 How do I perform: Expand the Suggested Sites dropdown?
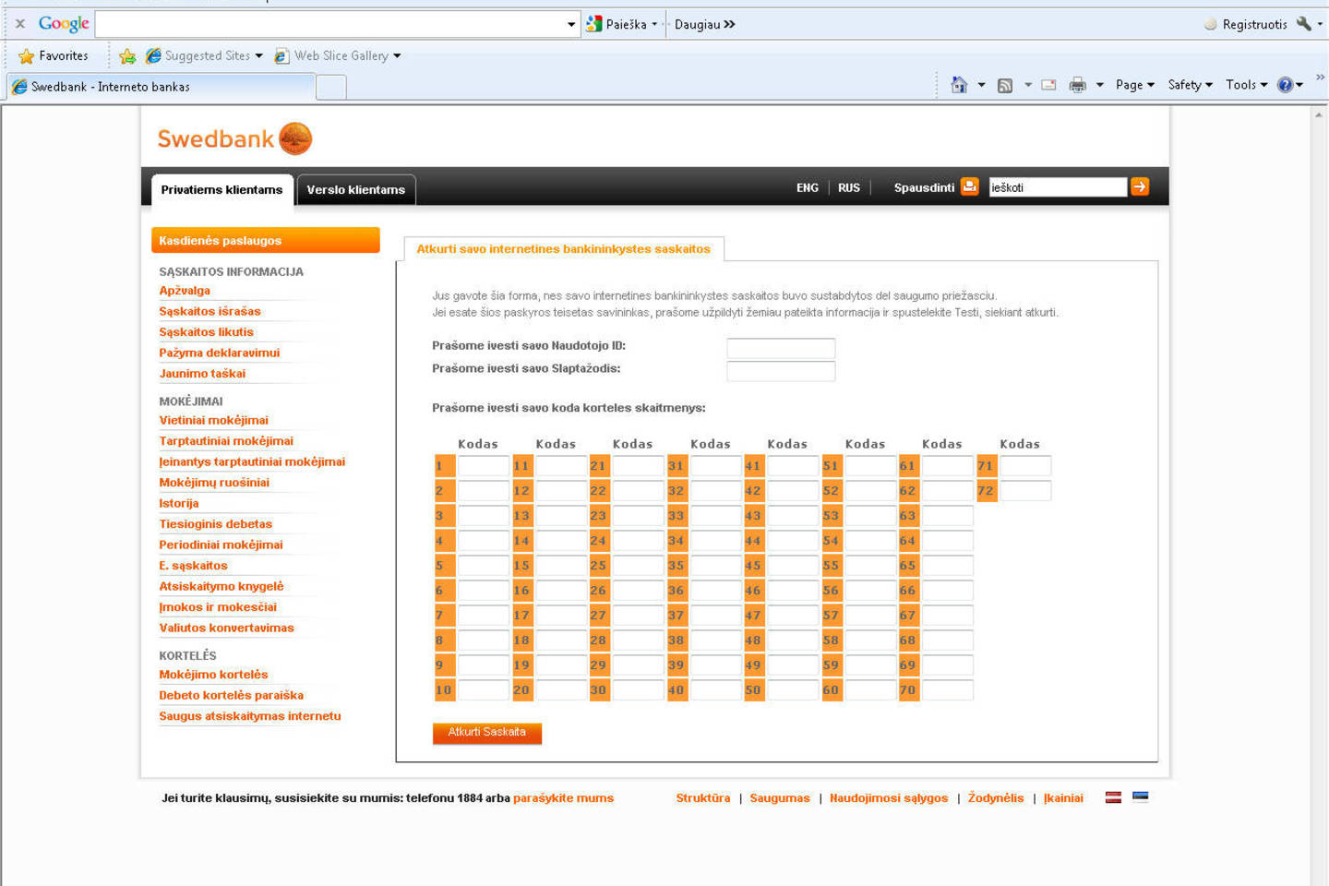click(258, 56)
